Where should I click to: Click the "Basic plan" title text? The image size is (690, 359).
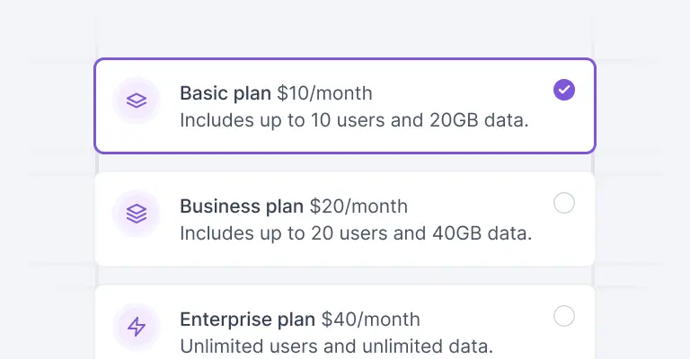click(226, 93)
